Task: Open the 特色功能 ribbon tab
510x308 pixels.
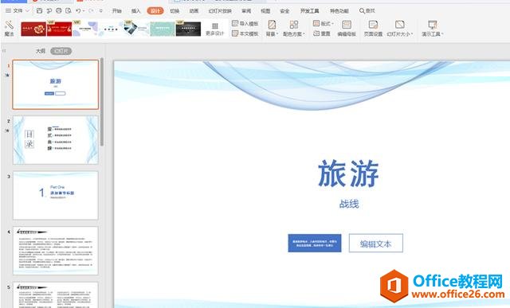Action: point(339,10)
